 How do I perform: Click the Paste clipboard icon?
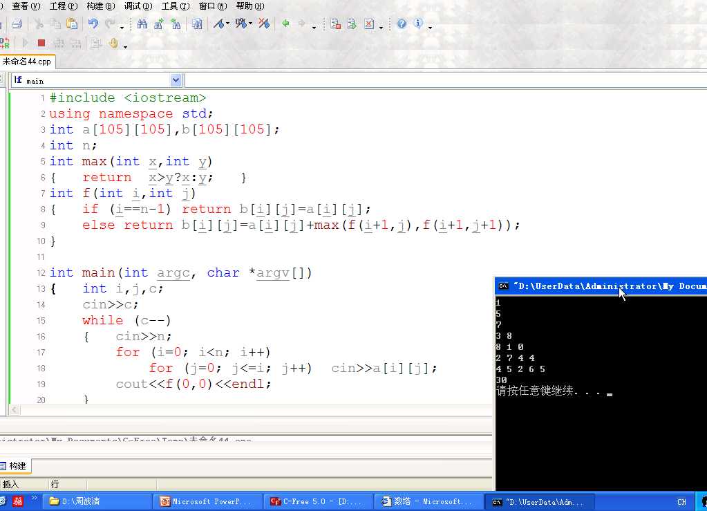pyautogui.click(x=72, y=24)
